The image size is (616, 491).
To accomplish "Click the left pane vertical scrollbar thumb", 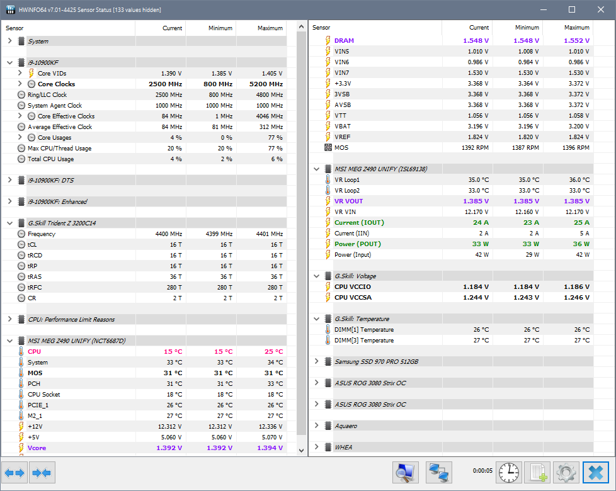I will tap(301, 234).
